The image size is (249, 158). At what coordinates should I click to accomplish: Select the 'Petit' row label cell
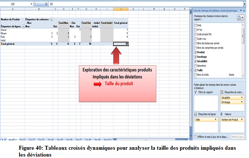click(13, 37)
